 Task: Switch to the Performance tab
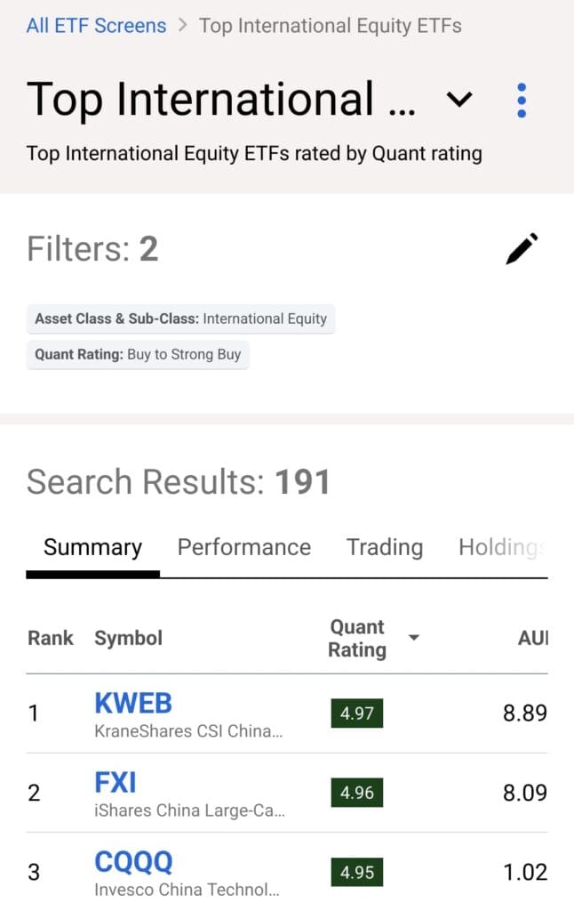coord(244,547)
